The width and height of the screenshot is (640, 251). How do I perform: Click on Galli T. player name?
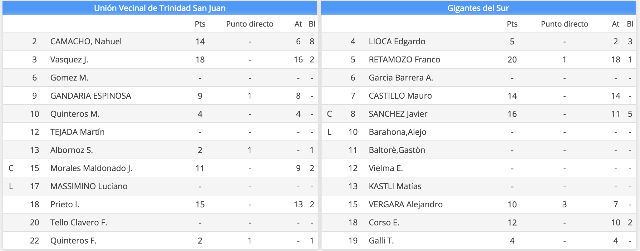381,241
